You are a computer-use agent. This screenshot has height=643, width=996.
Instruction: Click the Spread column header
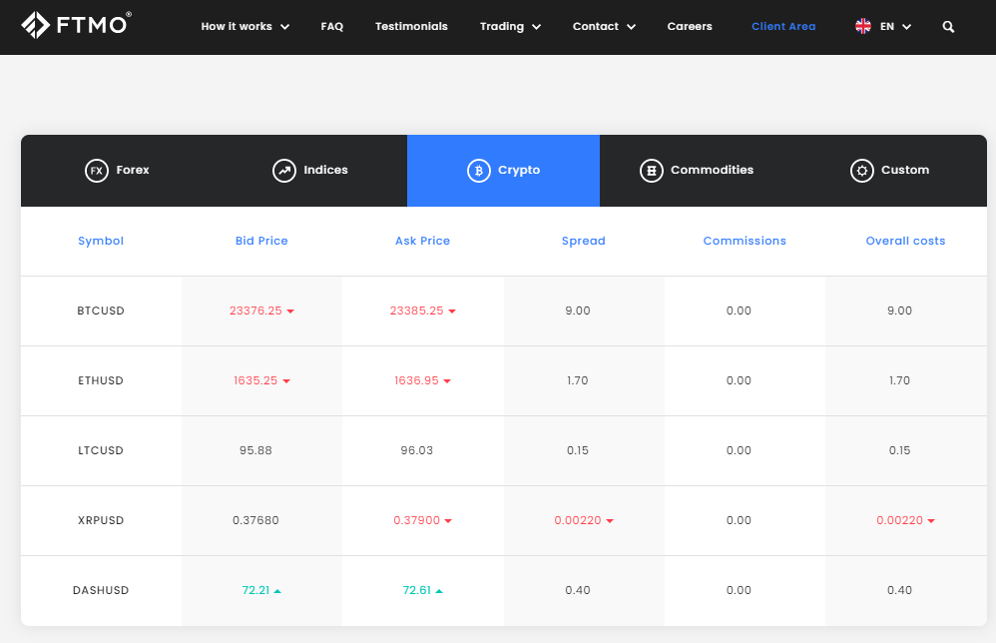click(584, 241)
